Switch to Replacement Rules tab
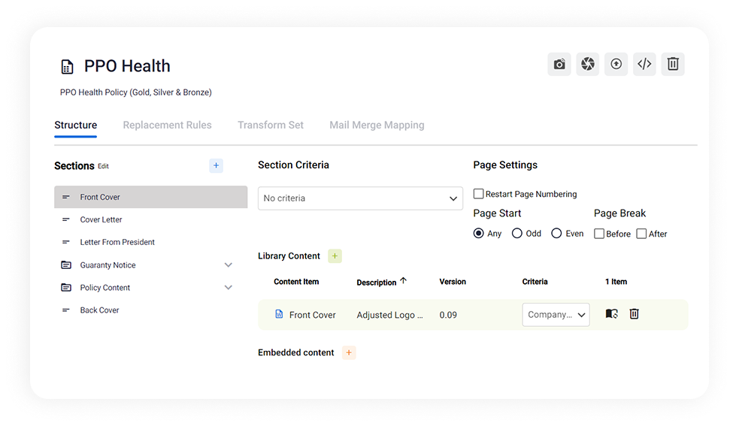This screenshot has width=733, height=426. pos(167,125)
